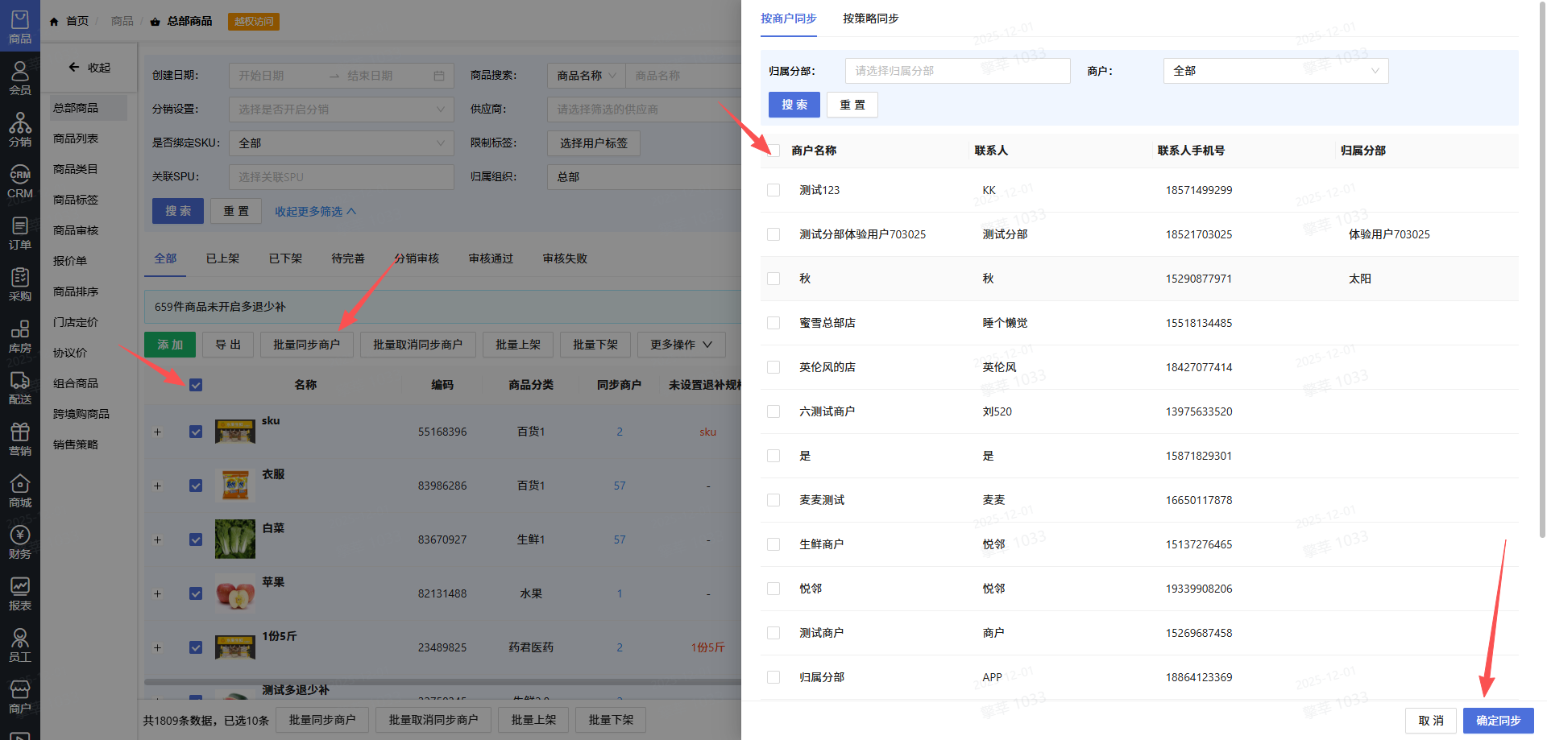Click the 取消 cancel button
1547x740 pixels.
tap(1431, 721)
